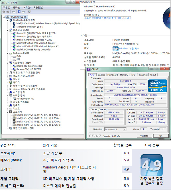Click the Windows 체험 지수 link

tap(129, 48)
